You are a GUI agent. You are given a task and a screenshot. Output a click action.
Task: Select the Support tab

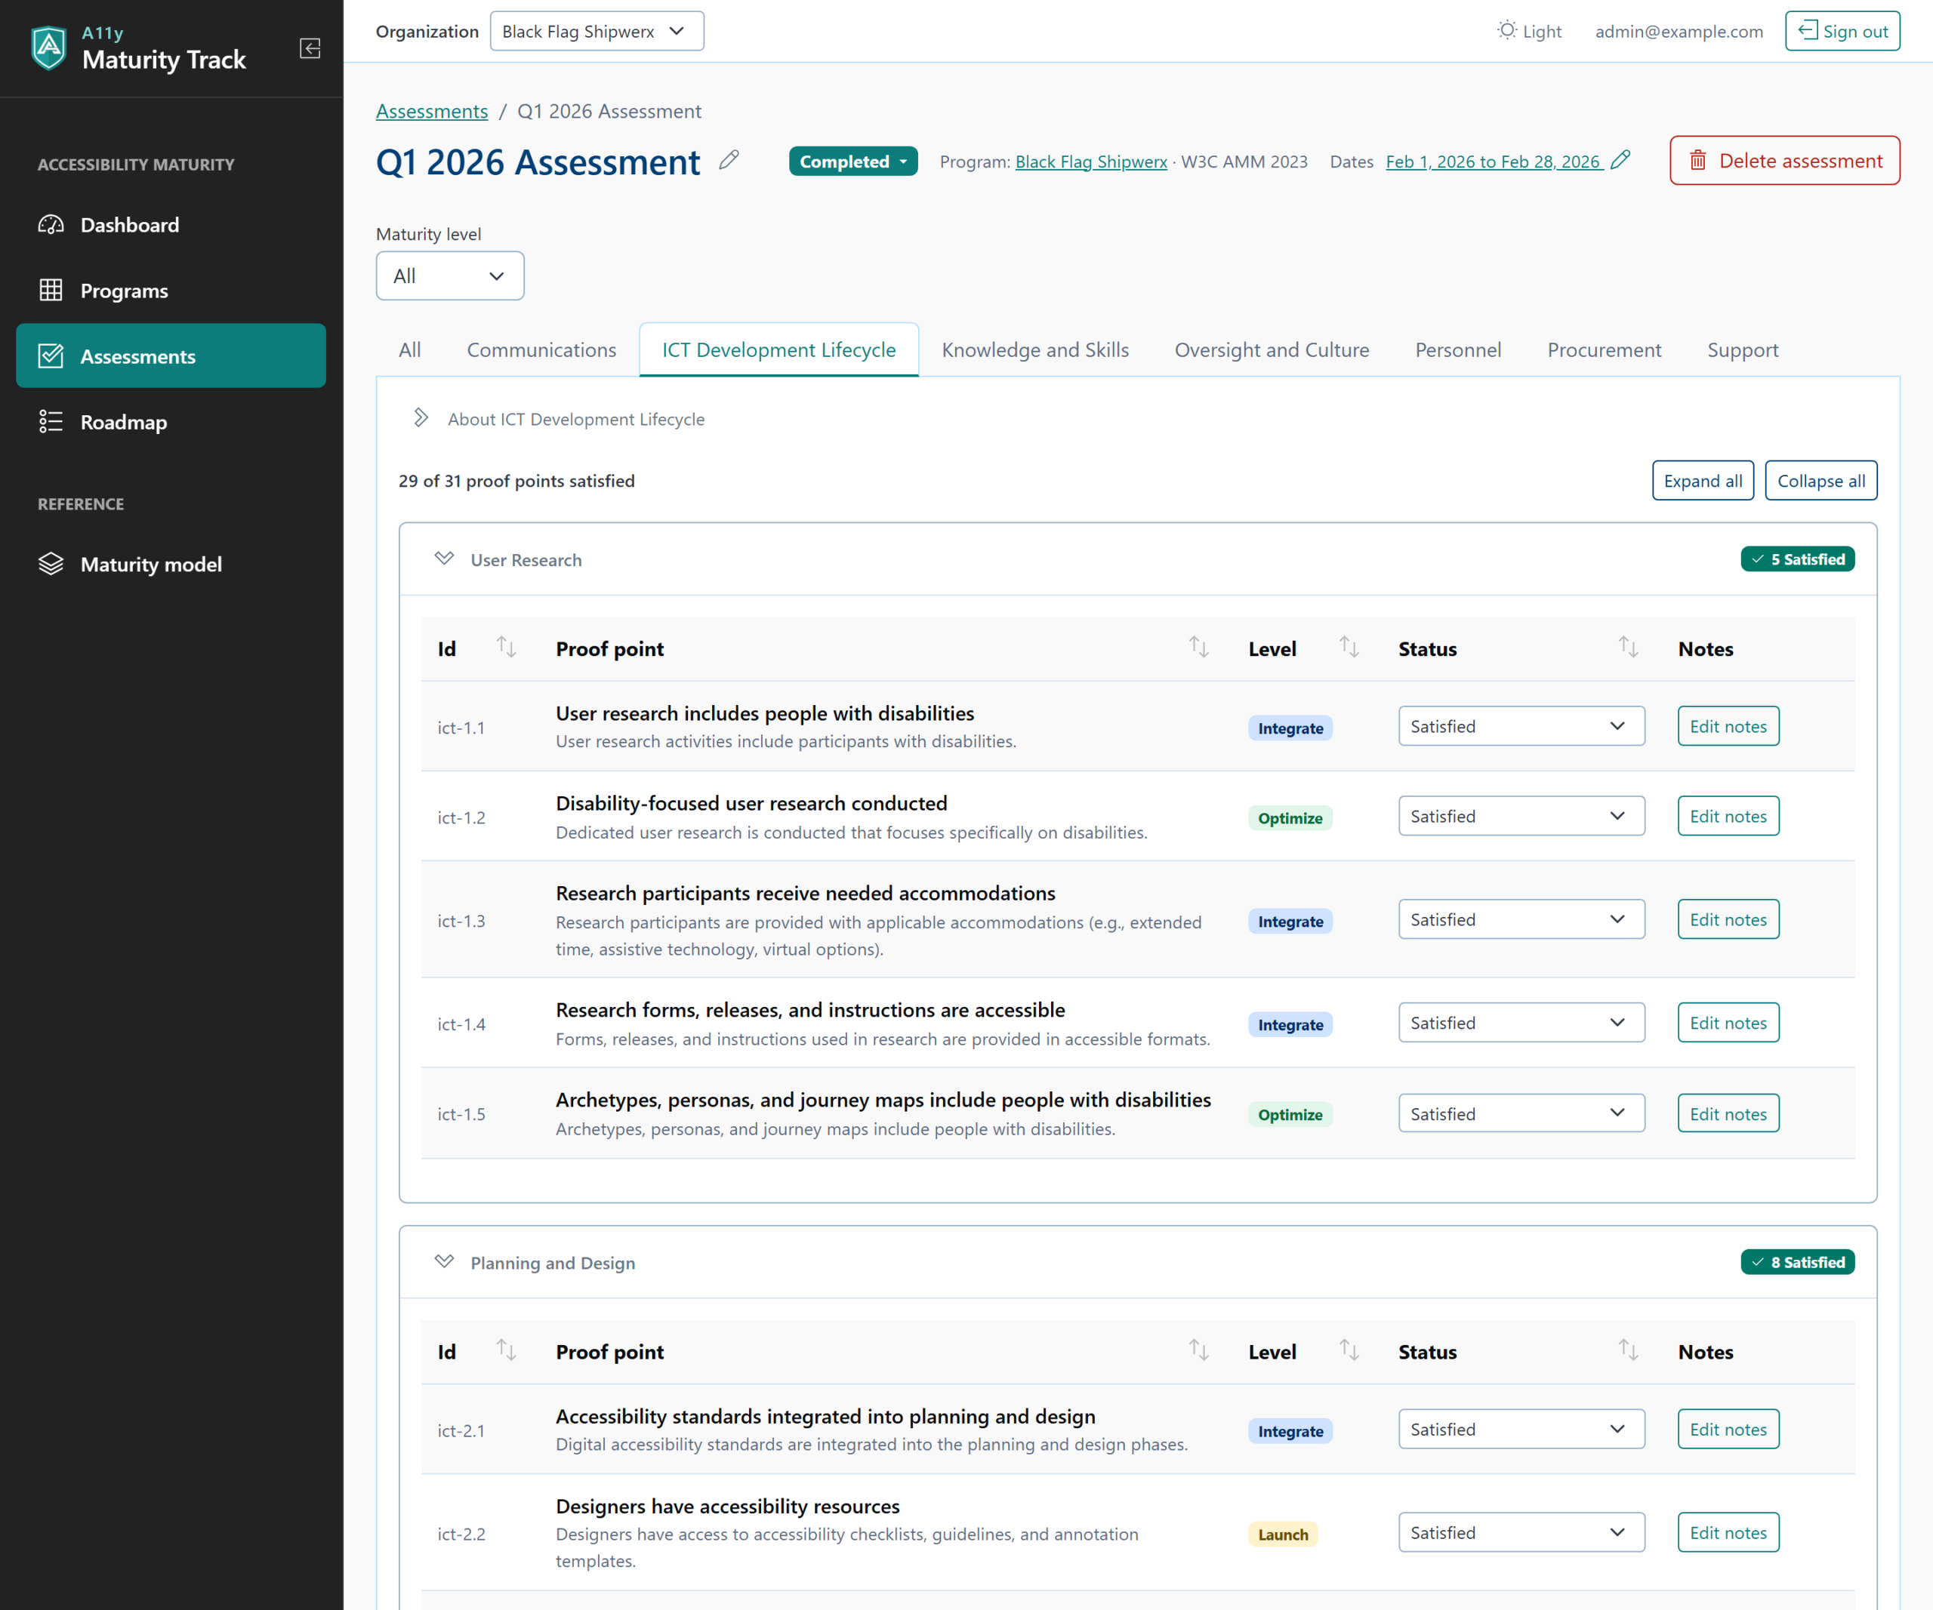pyautogui.click(x=1743, y=349)
